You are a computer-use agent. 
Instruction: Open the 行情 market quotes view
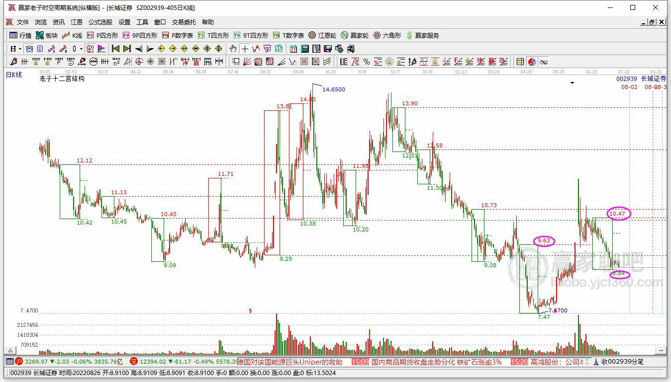click(20, 35)
